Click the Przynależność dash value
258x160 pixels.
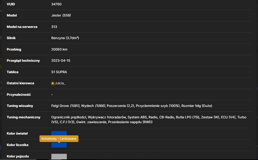(x=52, y=95)
